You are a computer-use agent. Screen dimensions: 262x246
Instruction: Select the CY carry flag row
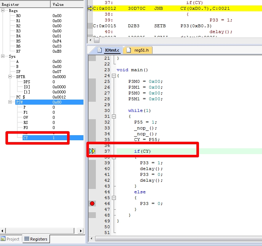pos(53,138)
